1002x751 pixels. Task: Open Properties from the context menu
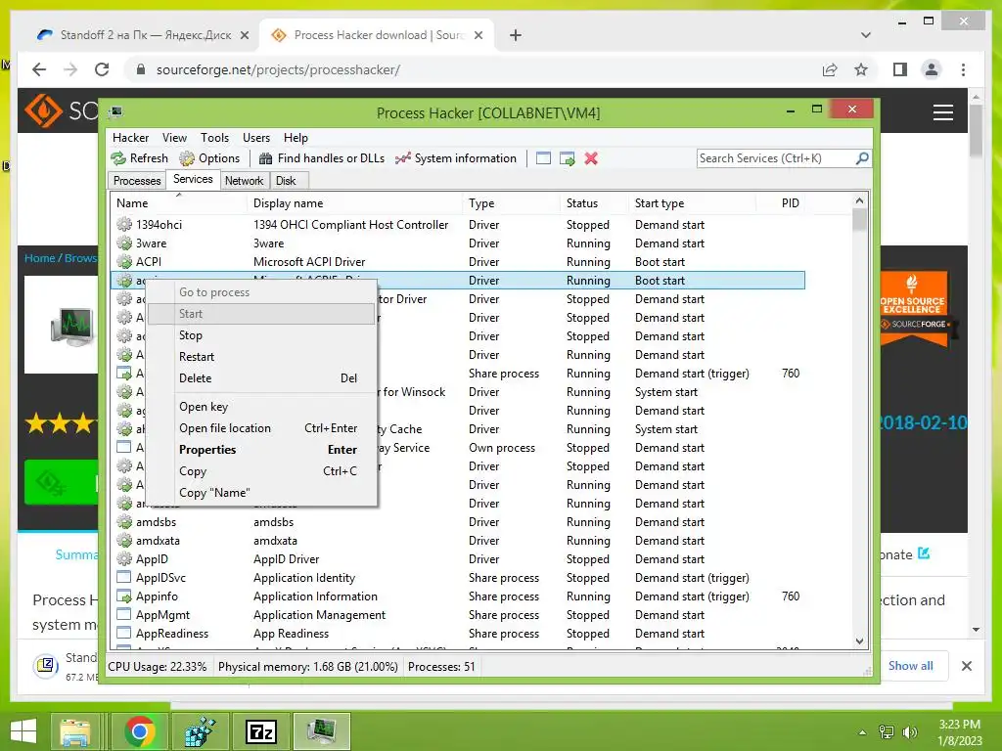coord(260,449)
